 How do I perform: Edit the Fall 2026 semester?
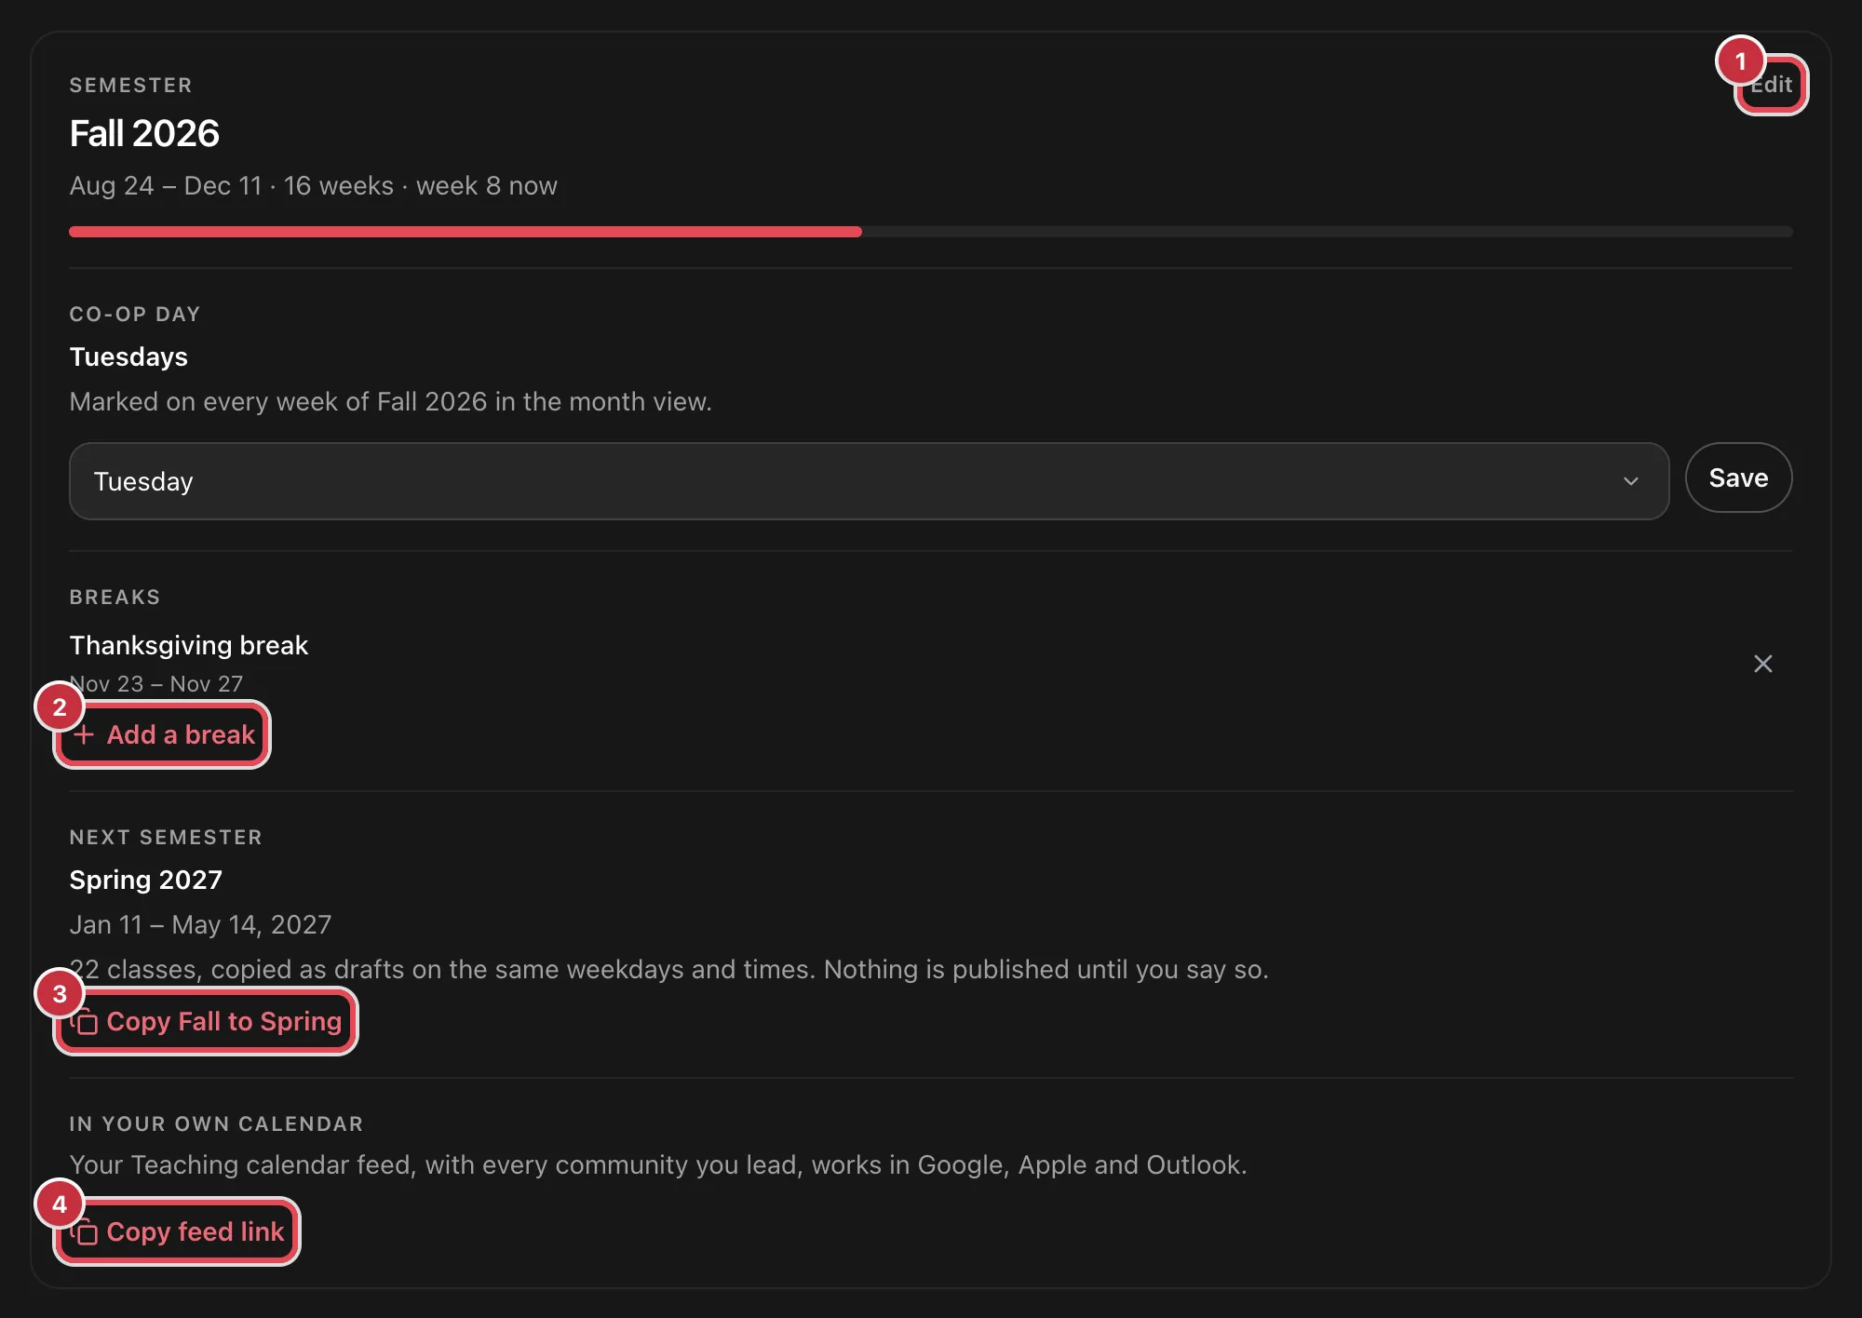(1771, 85)
